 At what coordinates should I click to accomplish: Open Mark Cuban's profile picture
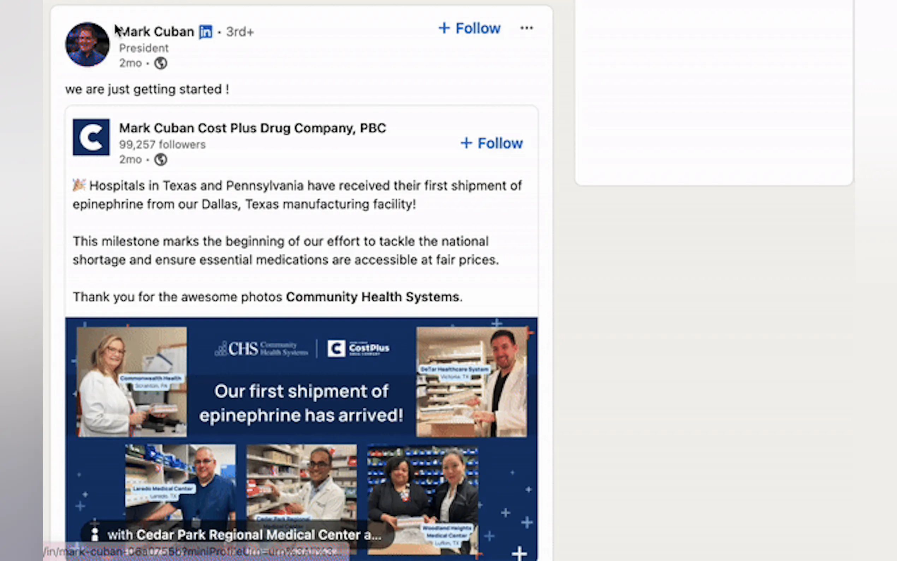pyautogui.click(x=88, y=44)
